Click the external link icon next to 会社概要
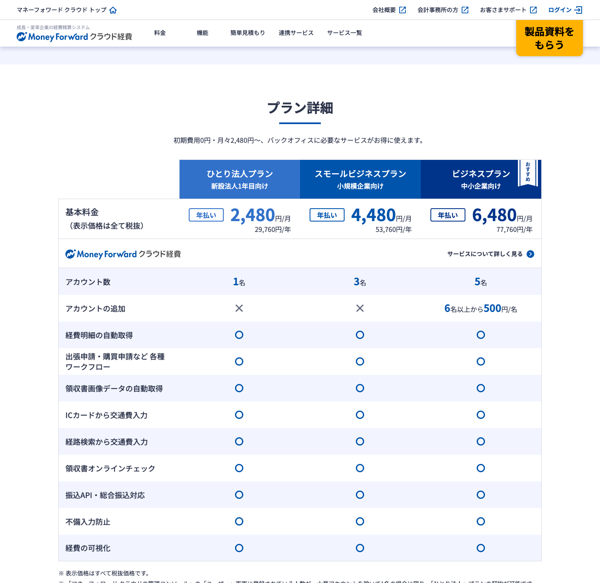The height and width of the screenshot is (583, 600). [x=402, y=10]
